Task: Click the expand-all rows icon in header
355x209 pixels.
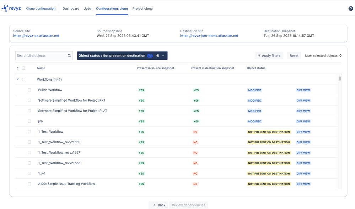Action: pyautogui.click(x=18, y=68)
